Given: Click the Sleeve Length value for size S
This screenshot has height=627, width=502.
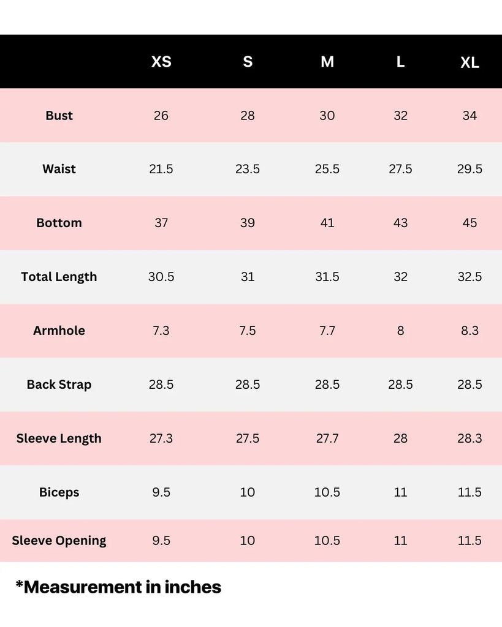Looking at the screenshot, I should [x=248, y=438].
